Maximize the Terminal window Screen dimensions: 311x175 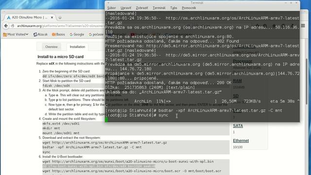[x=291, y=3]
